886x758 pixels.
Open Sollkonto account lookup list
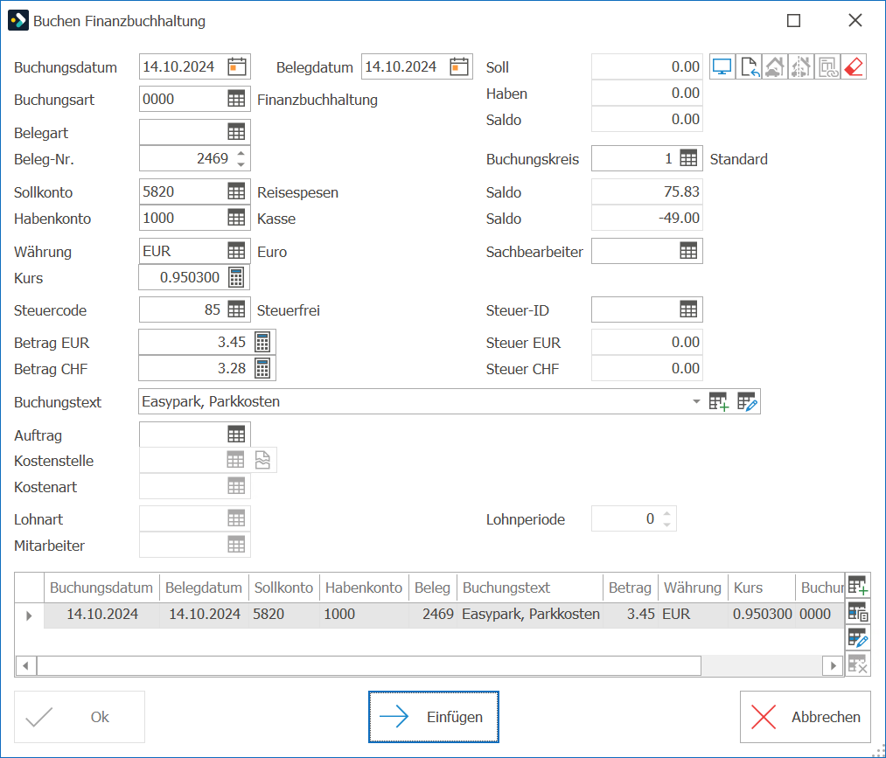tap(236, 191)
